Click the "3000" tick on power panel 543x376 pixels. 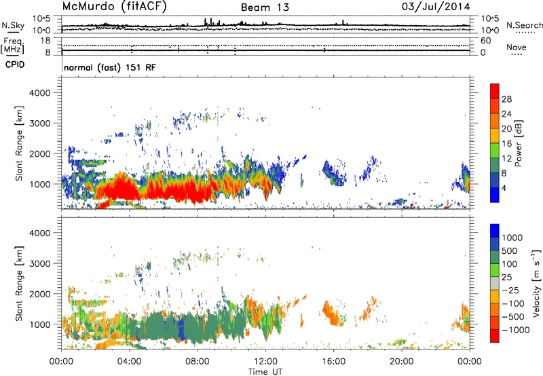click(x=39, y=124)
